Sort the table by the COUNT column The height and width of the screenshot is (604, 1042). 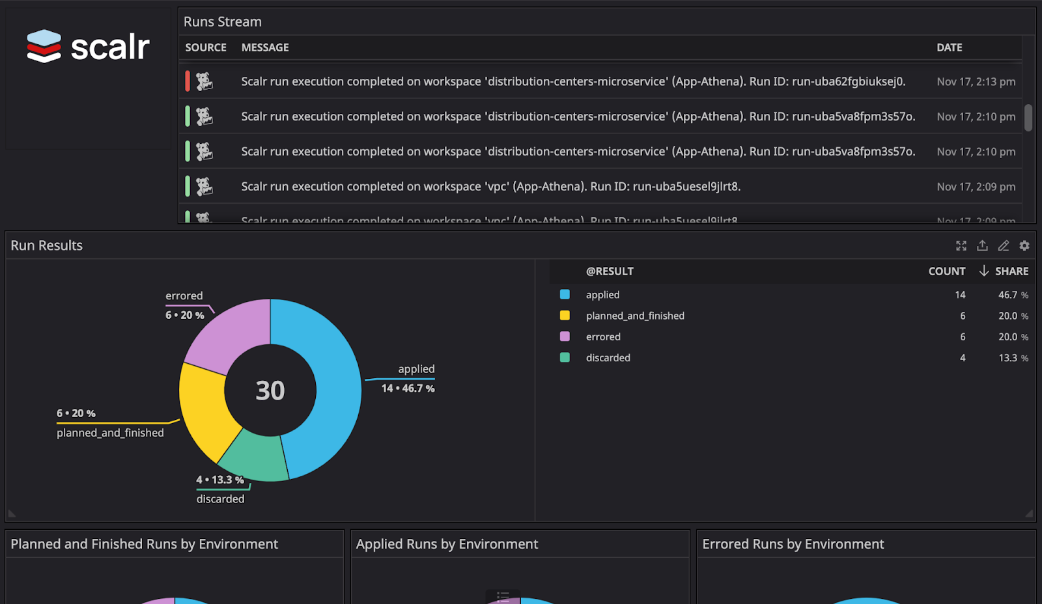[946, 271]
